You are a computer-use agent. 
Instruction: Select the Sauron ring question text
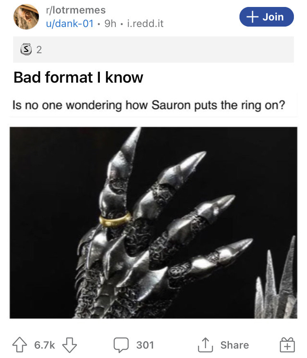tap(149, 105)
